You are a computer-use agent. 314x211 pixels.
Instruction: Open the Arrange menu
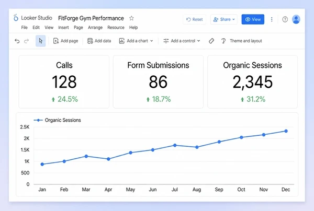click(95, 28)
